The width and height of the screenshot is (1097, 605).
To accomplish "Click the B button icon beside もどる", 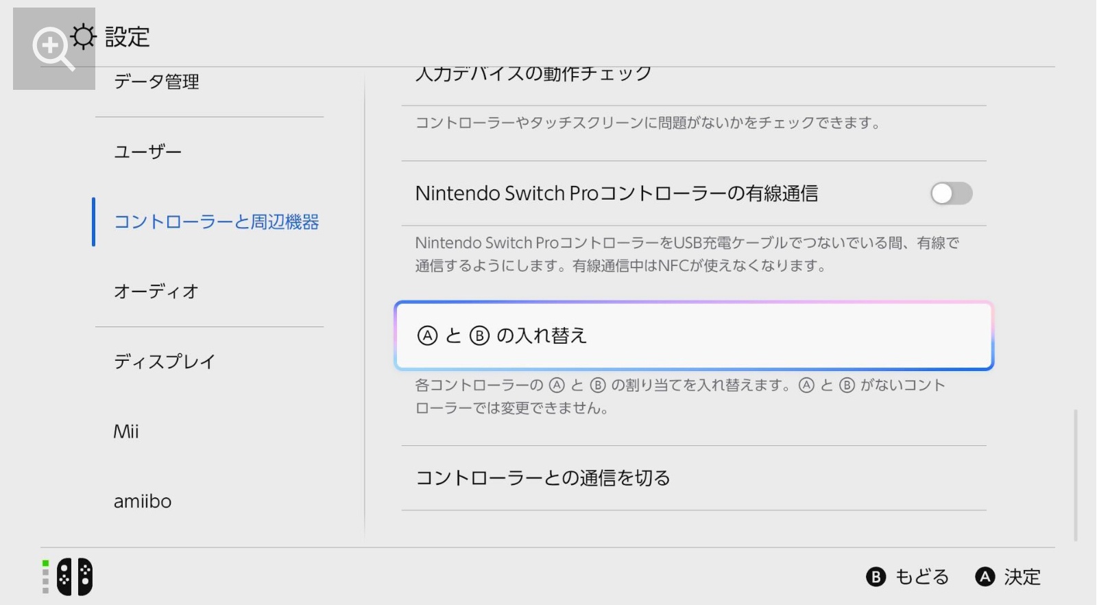I will (x=876, y=577).
